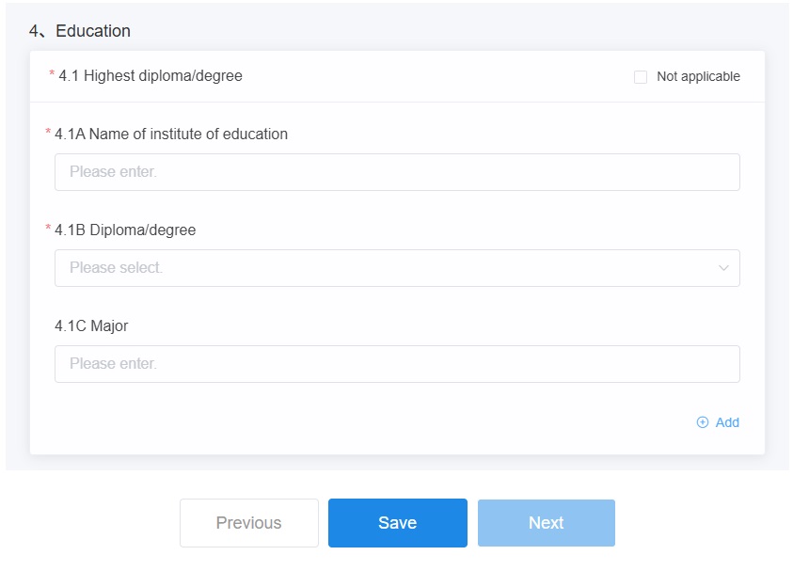This screenshot has width=793, height=571.
Task: Proceed with the Next button
Action: [547, 523]
